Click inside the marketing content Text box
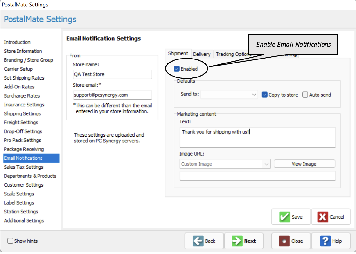The image size is (356, 254). coord(257,137)
